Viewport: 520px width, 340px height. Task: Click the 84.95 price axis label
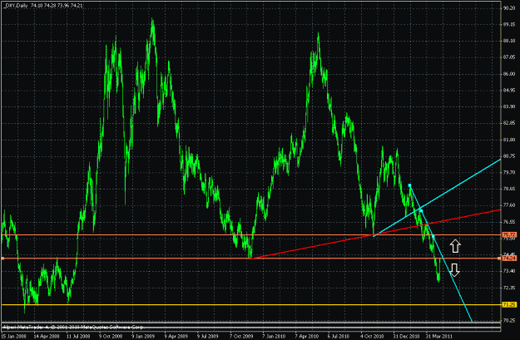click(509, 90)
